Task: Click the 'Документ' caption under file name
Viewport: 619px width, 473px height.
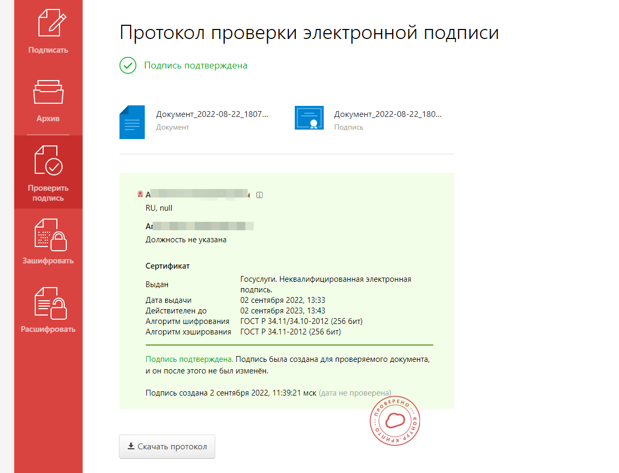Action: (x=173, y=127)
